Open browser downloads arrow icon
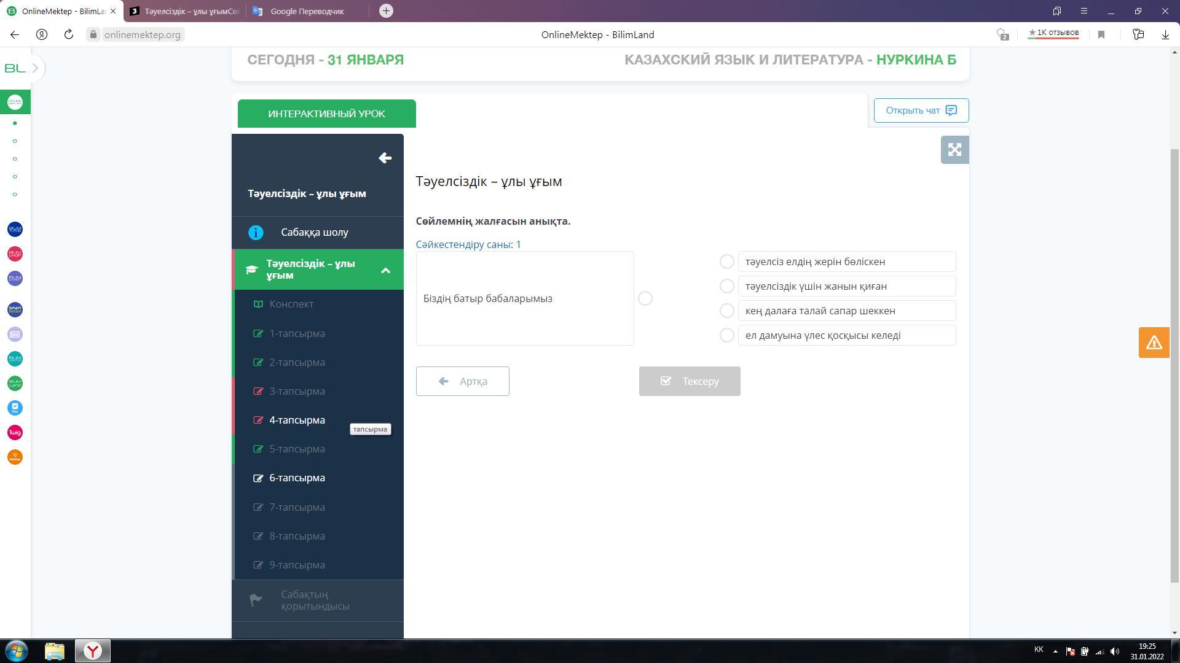Screen dimensions: 1180x663 pos(1165,35)
